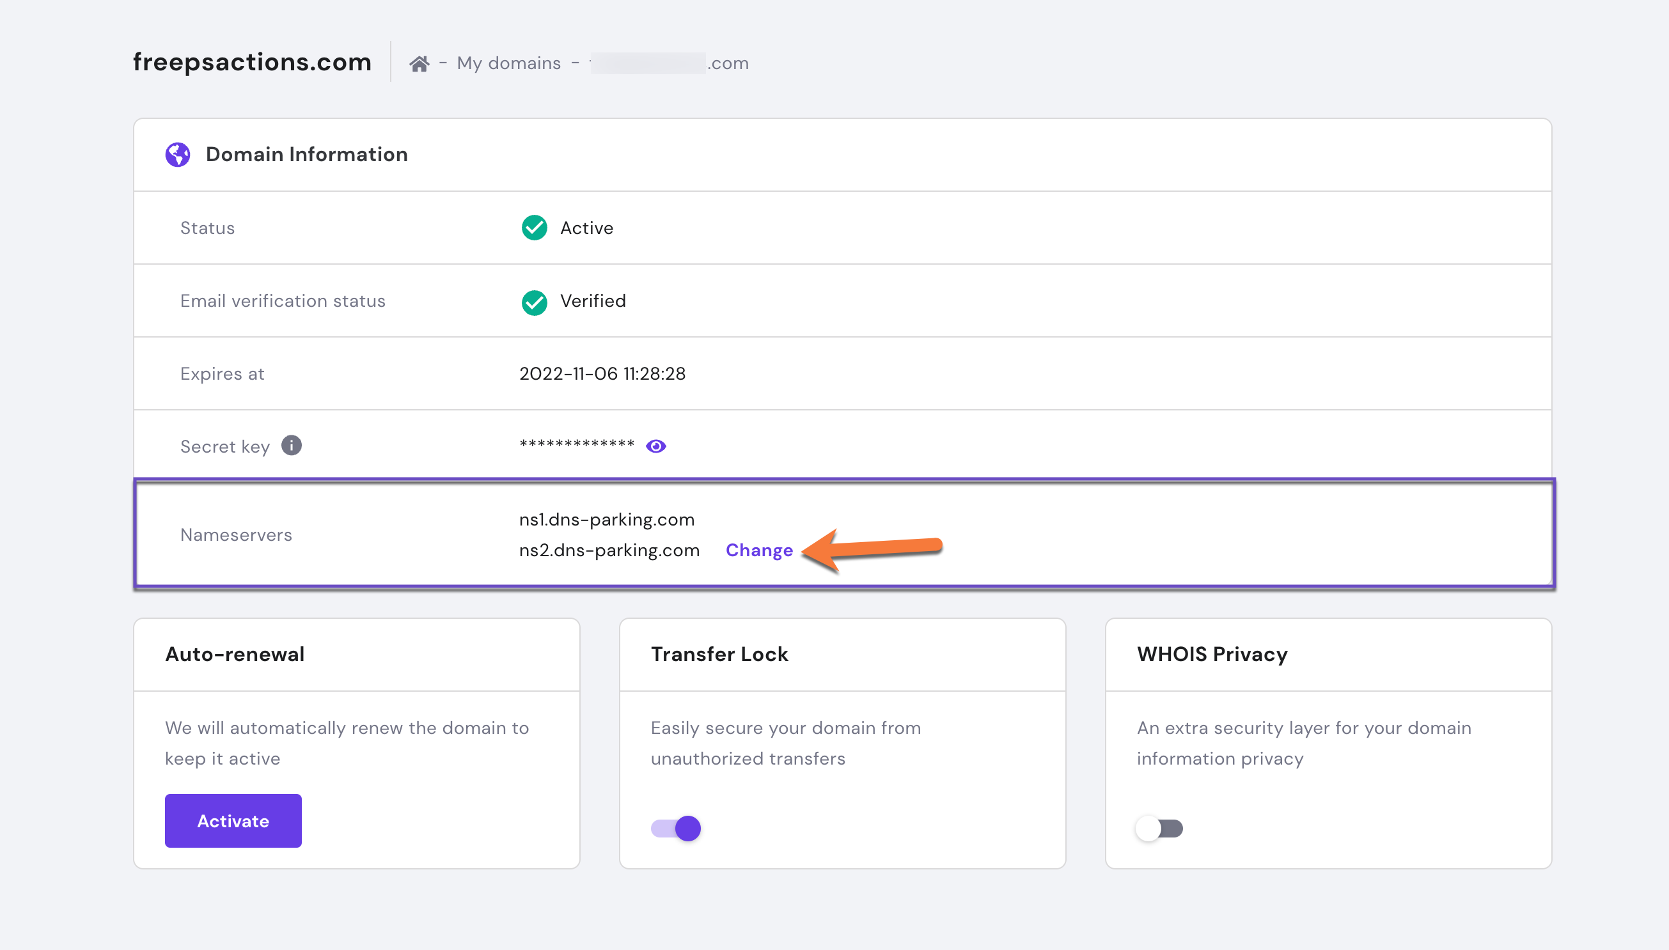The width and height of the screenshot is (1669, 950).
Task: Click the expiry date 2022-11-06 value
Action: [x=602, y=373]
